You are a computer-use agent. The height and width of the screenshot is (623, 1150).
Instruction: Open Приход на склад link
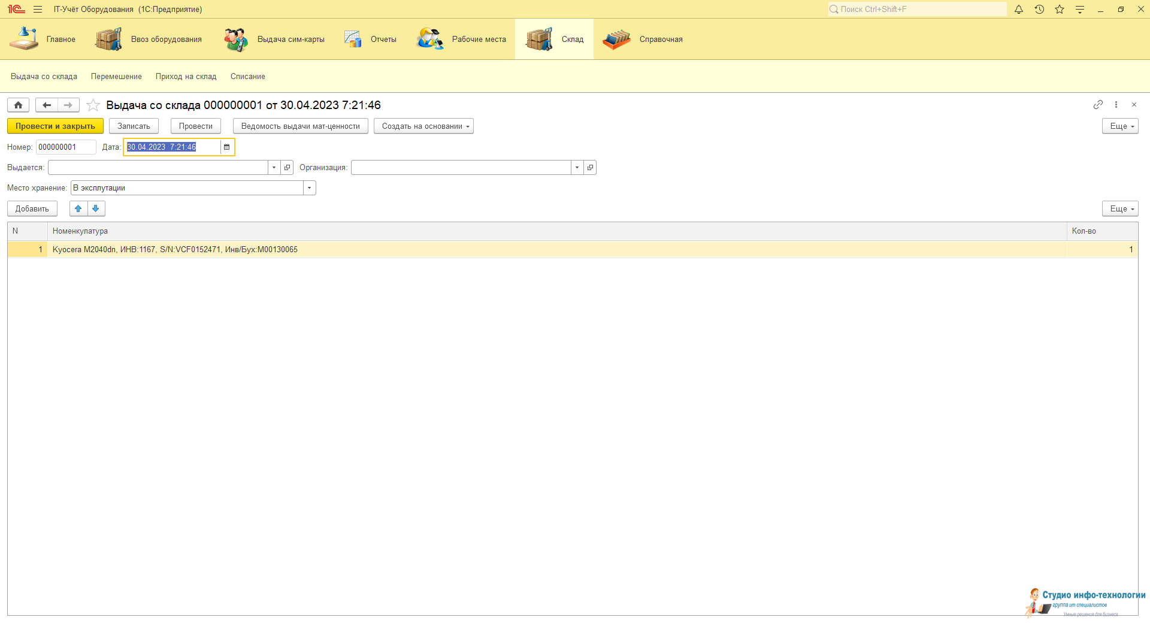click(x=186, y=77)
